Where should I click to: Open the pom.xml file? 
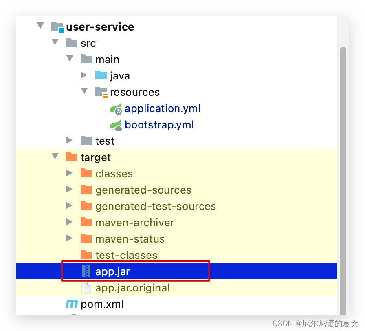(101, 304)
